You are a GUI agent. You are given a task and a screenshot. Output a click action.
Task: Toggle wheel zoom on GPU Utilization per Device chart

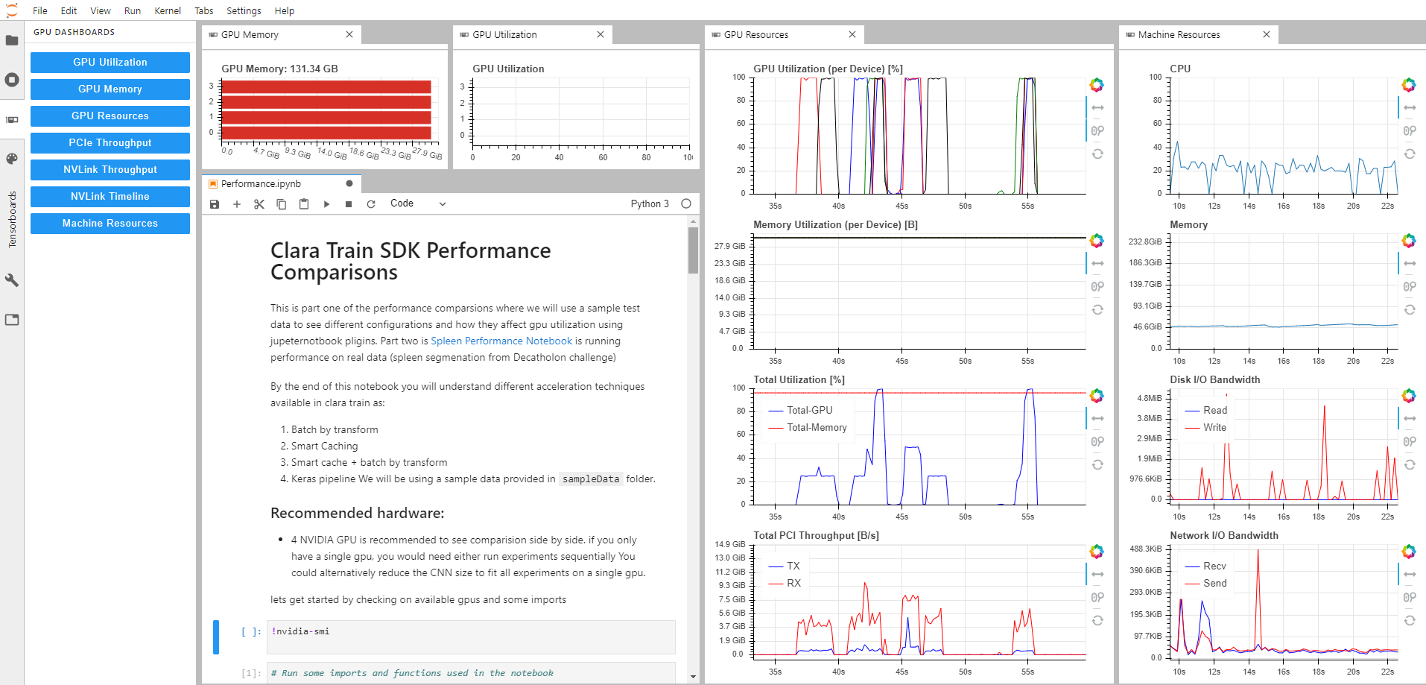point(1097,131)
